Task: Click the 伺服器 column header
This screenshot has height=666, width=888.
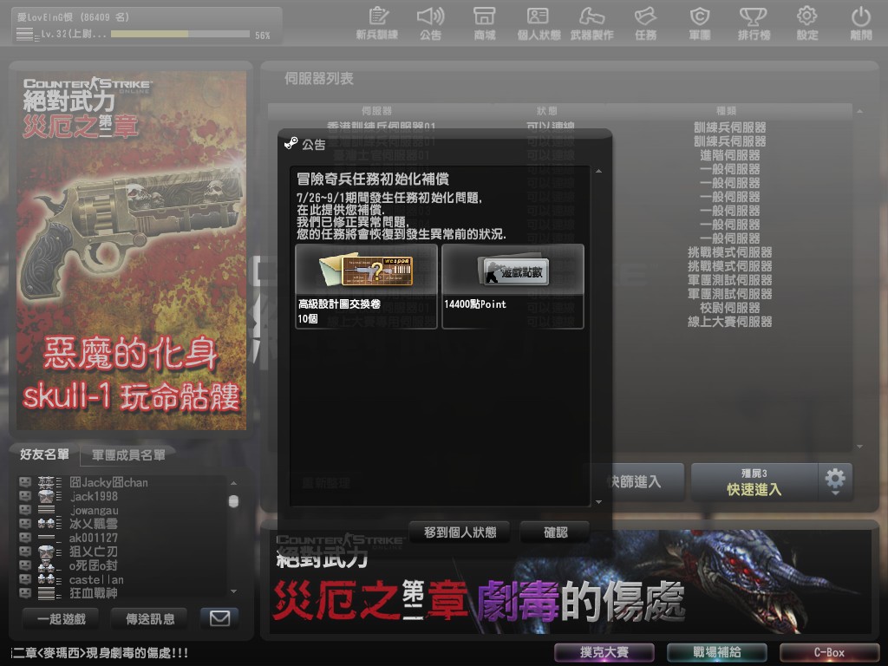Action: click(376, 111)
